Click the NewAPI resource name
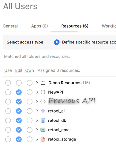The width and height of the screenshot is (116, 153). pos(56,92)
